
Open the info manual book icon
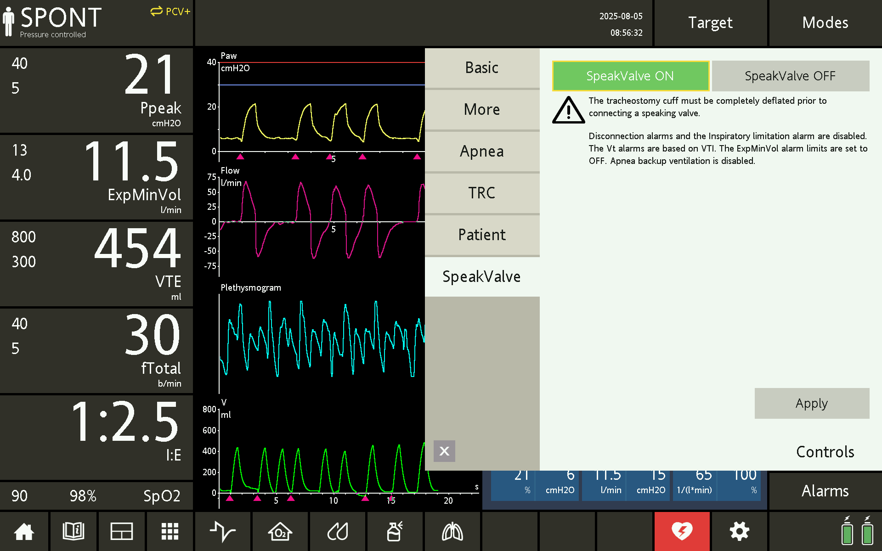click(73, 532)
